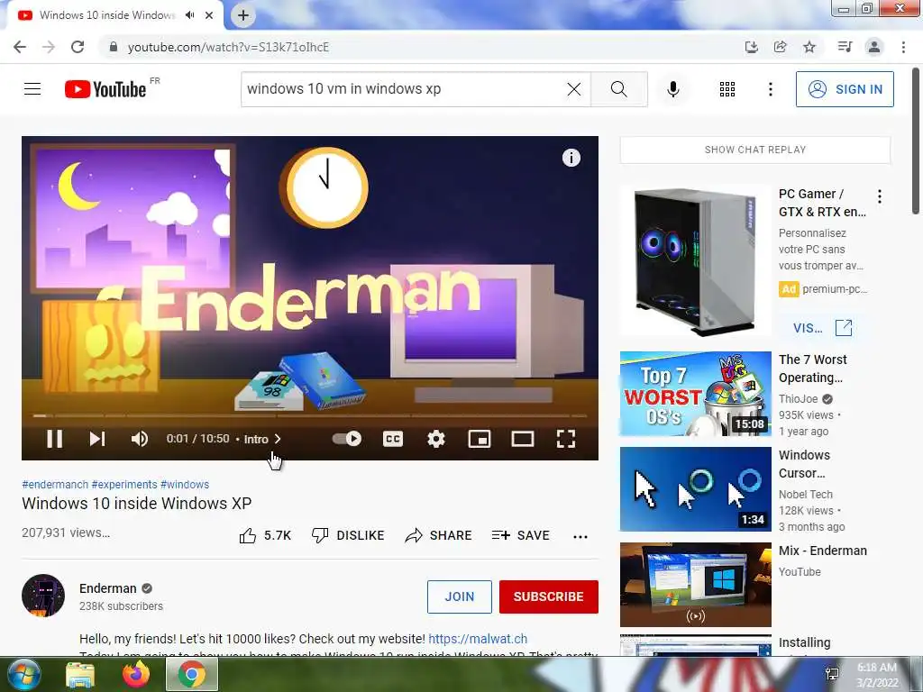The width and height of the screenshot is (923, 692).
Task: Open video info cards icon
Action: (571, 158)
